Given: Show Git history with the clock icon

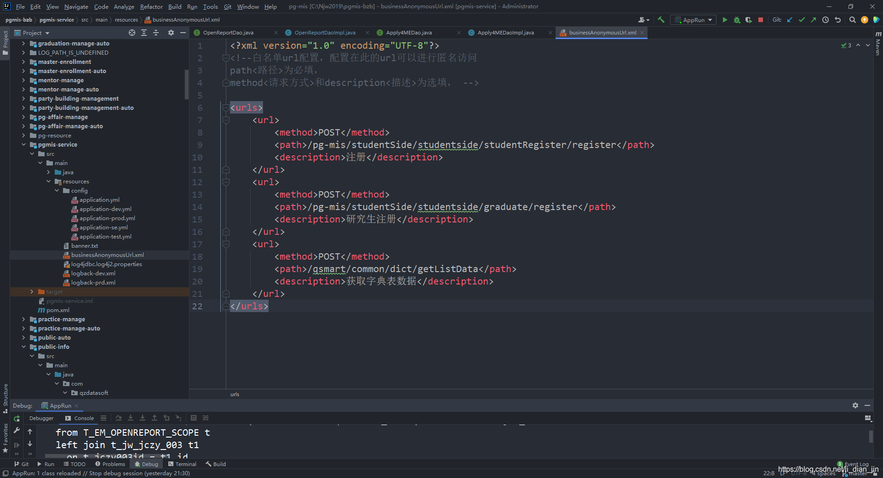Looking at the screenshot, I should tap(826, 20).
